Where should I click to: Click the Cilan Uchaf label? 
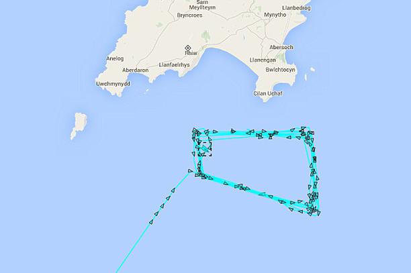[268, 93]
